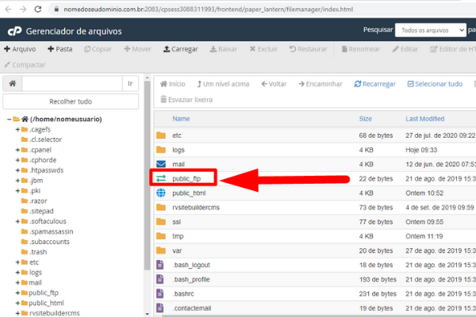The width and height of the screenshot is (476, 317).
Task: Click the .bash_profile file icon
Action: pos(160,279)
